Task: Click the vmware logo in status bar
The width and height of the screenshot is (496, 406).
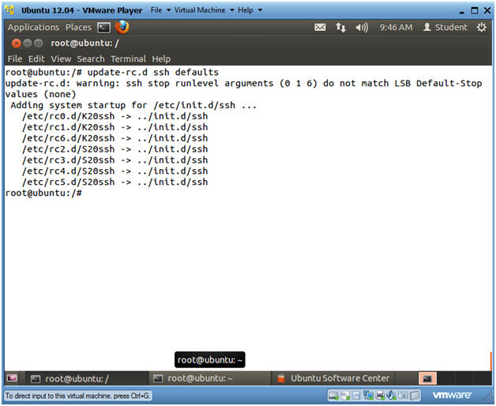Action: point(452,395)
